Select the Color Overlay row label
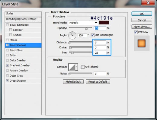The width and height of the screenshot is (157, 120). (18, 60)
